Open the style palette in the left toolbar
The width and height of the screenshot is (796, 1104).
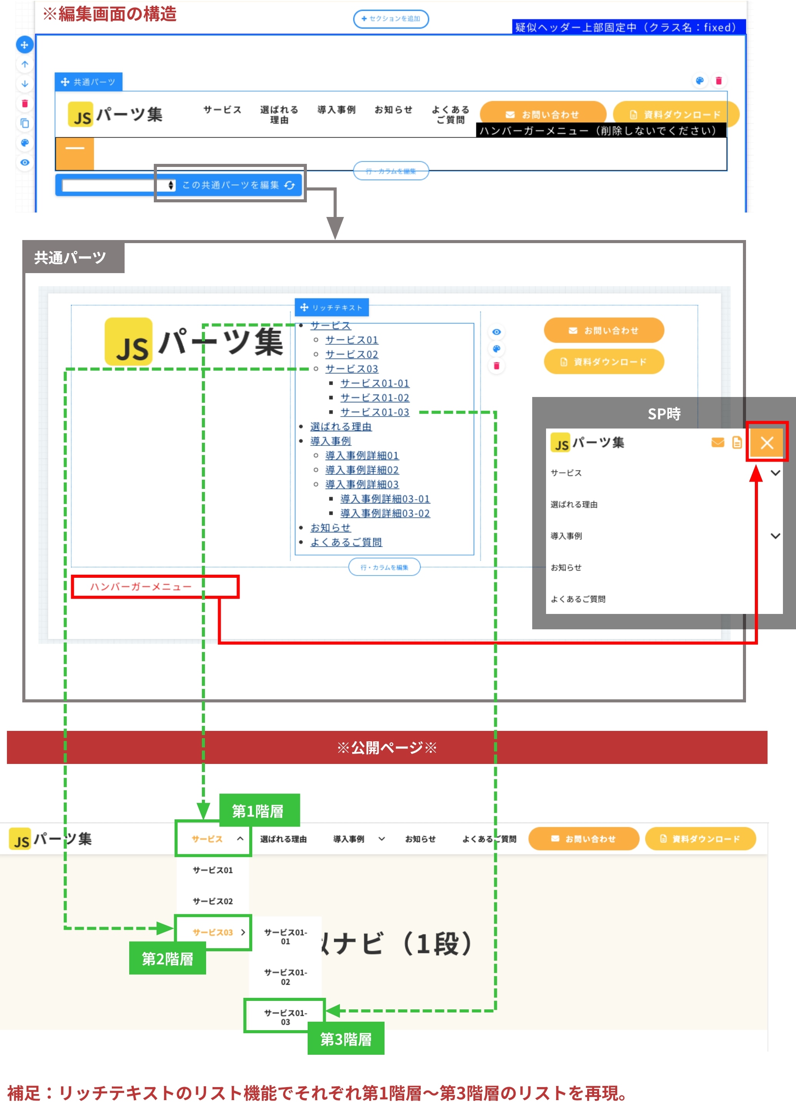point(25,143)
